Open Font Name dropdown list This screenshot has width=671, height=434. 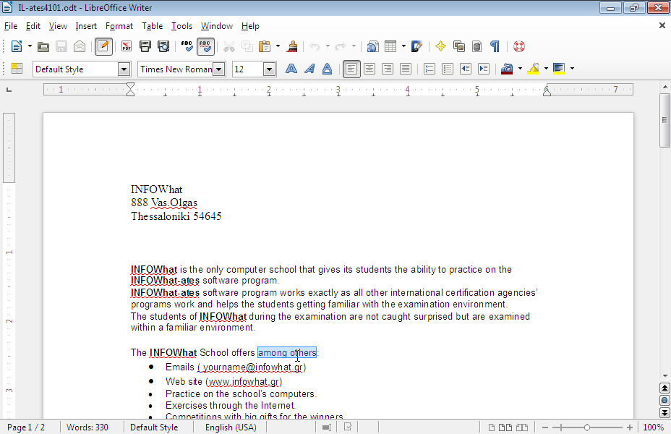[x=218, y=69]
